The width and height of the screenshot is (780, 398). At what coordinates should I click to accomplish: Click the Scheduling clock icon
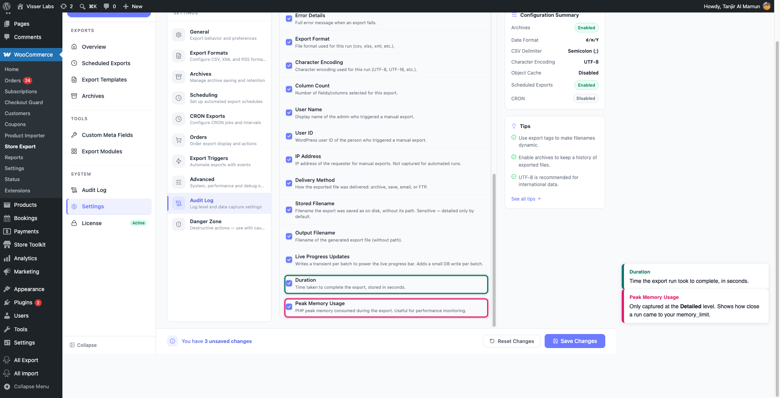179,98
